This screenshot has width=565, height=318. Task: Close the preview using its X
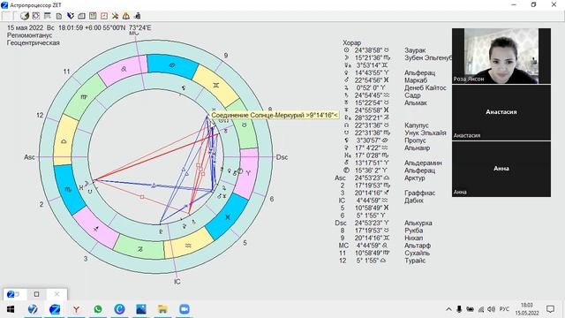[56, 294]
